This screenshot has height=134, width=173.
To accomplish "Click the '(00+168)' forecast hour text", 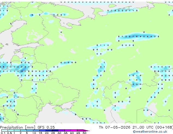I will (x=164, y=127).
